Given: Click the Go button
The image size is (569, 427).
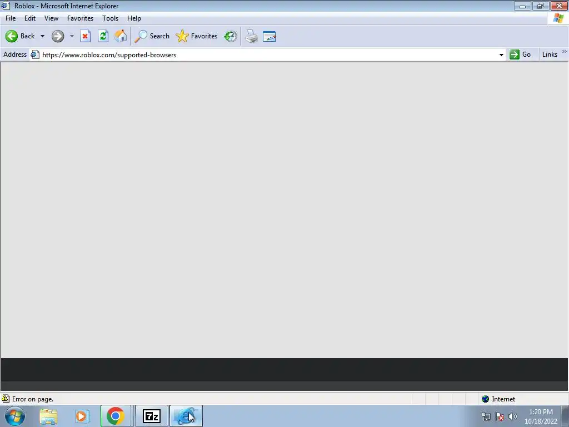Looking at the screenshot, I should point(520,54).
